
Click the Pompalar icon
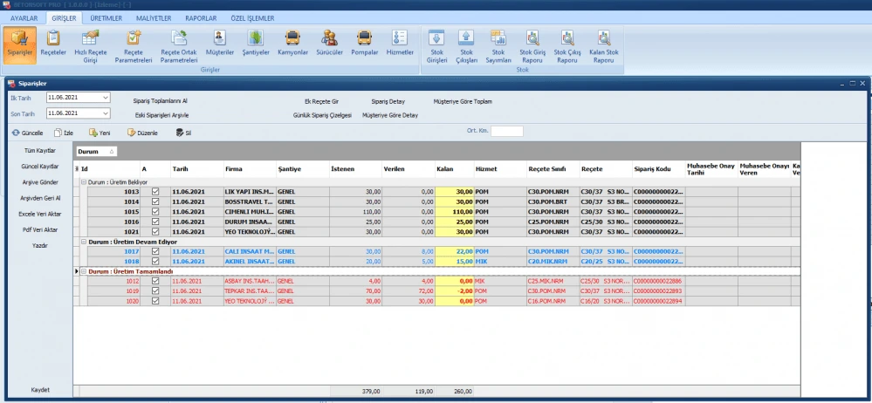point(365,42)
